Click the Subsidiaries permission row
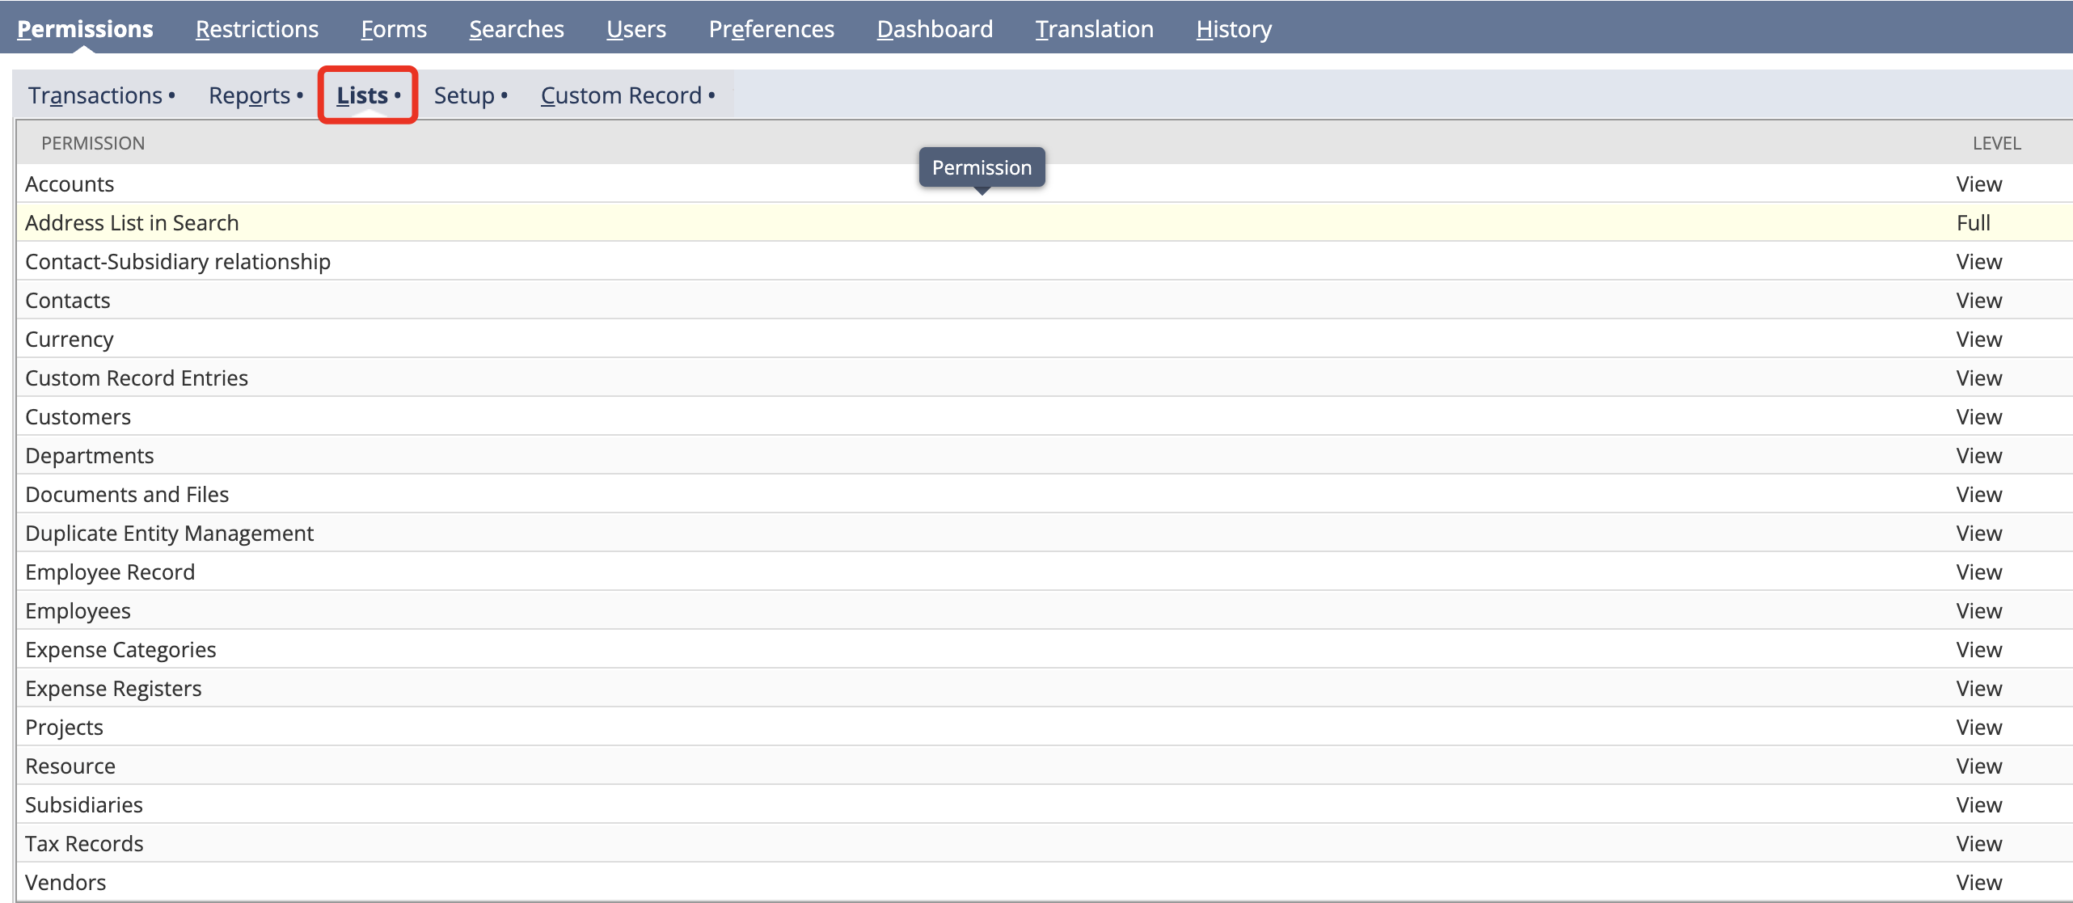 click(x=84, y=804)
